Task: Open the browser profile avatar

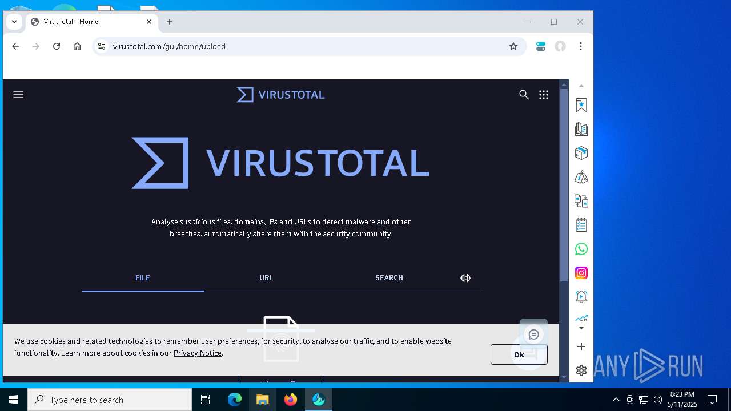Action: [560, 46]
